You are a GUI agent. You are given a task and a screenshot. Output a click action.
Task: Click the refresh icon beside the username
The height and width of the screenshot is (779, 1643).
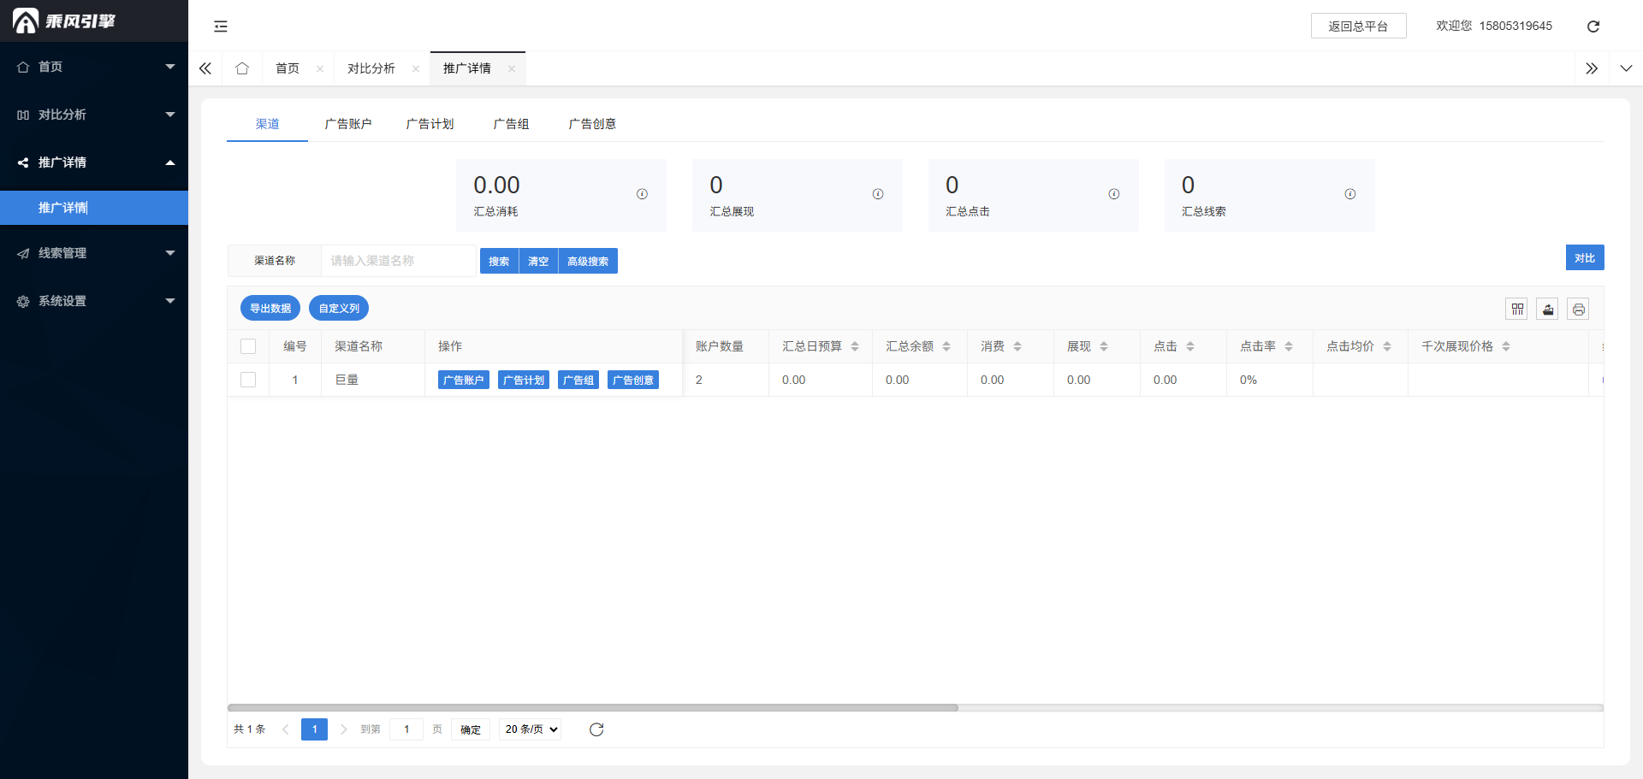[x=1593, y=27]
